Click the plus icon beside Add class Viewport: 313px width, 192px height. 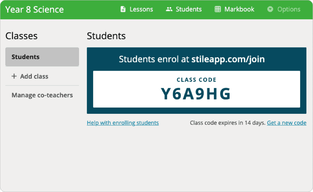(14, 76)
